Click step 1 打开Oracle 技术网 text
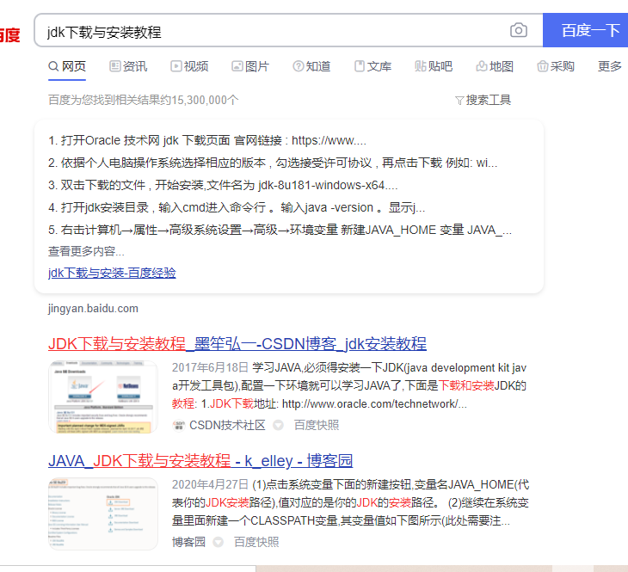 click(x=207, y=140)
